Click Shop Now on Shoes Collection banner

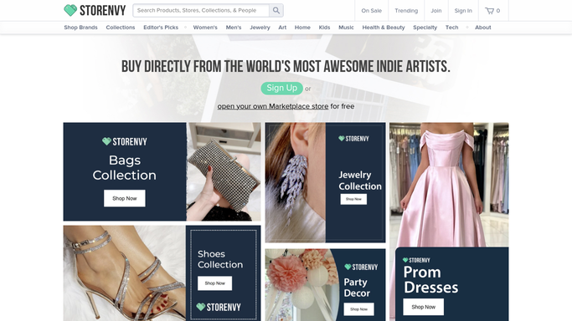coord(215,283)
